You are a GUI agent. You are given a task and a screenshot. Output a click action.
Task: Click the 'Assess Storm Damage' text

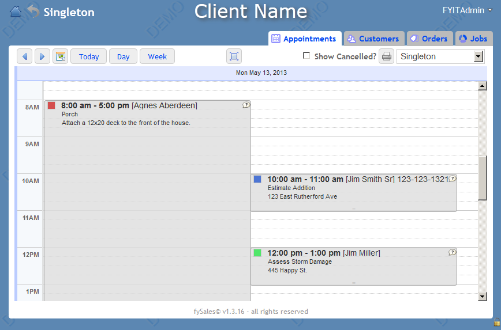300,261
